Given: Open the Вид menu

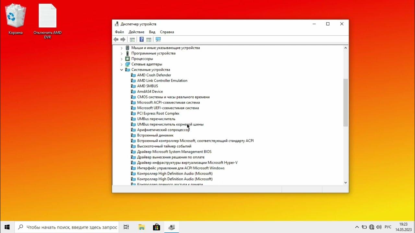Looking at the screenshot, I should [152, 32].
